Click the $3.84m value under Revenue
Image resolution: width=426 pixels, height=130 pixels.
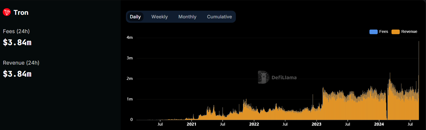coord(17,74)
